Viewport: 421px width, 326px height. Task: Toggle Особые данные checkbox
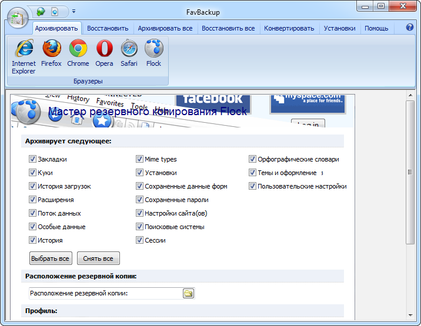pos(32,226)
